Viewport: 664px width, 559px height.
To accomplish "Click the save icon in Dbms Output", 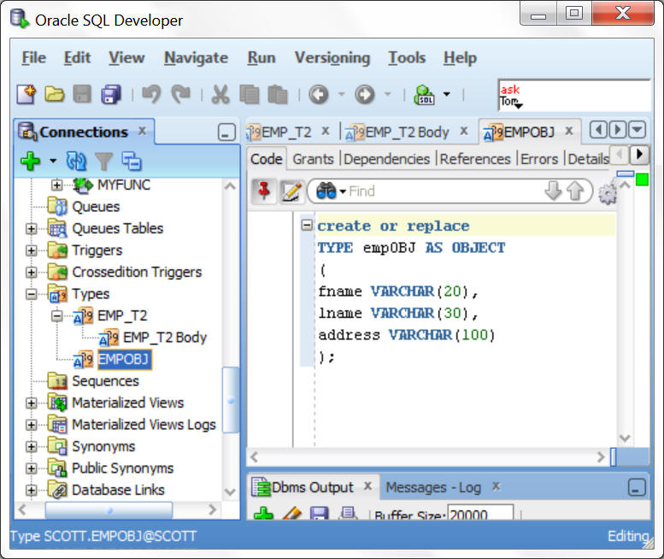I will pyautogui.click(x=320, y=514).
